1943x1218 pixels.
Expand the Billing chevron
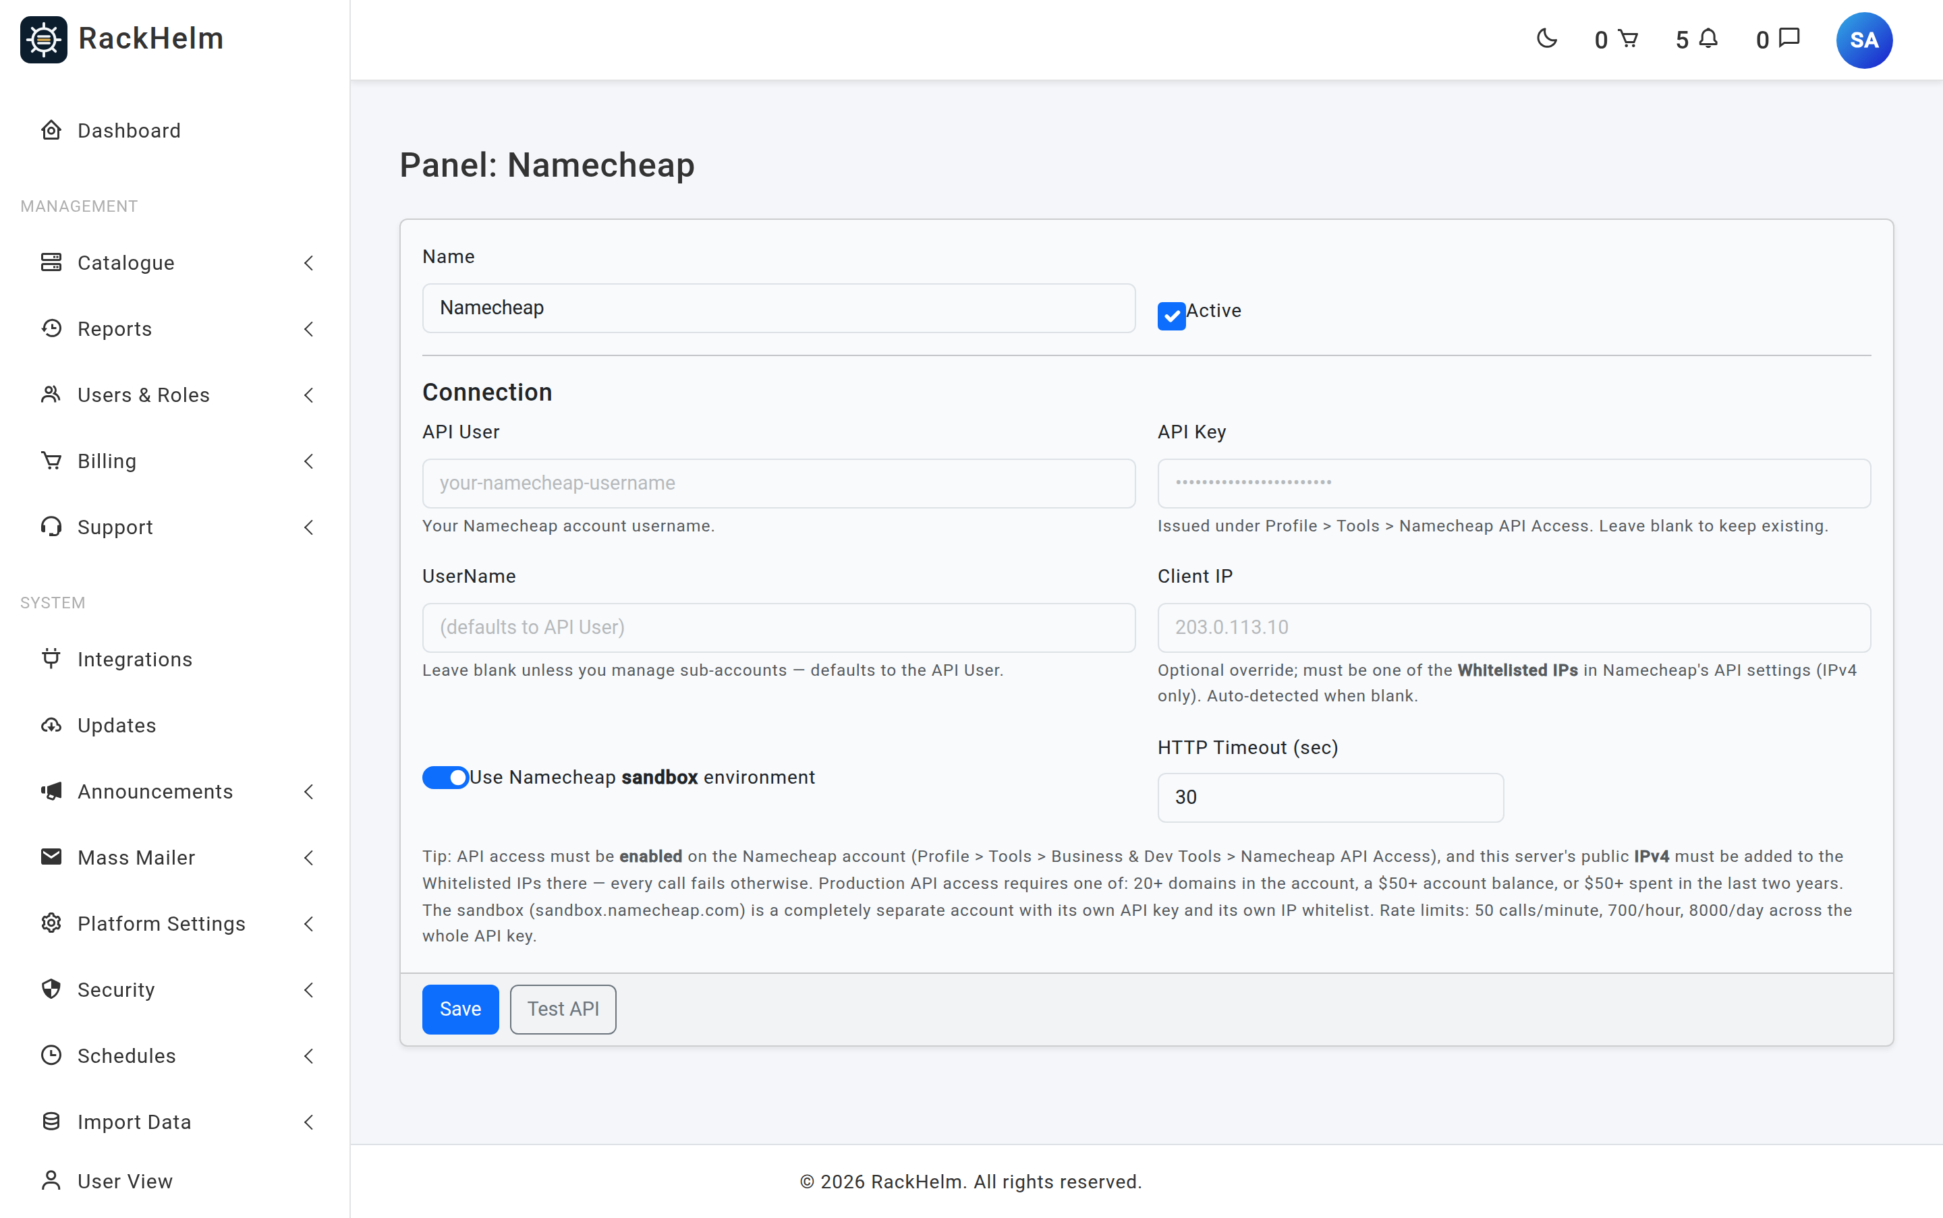pos(309,461)
